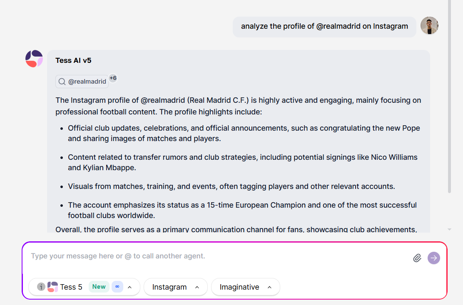The height and width of the screenshot is (305, 463).
Task: Open the user profile photo
Action: (x=429, y=26)
